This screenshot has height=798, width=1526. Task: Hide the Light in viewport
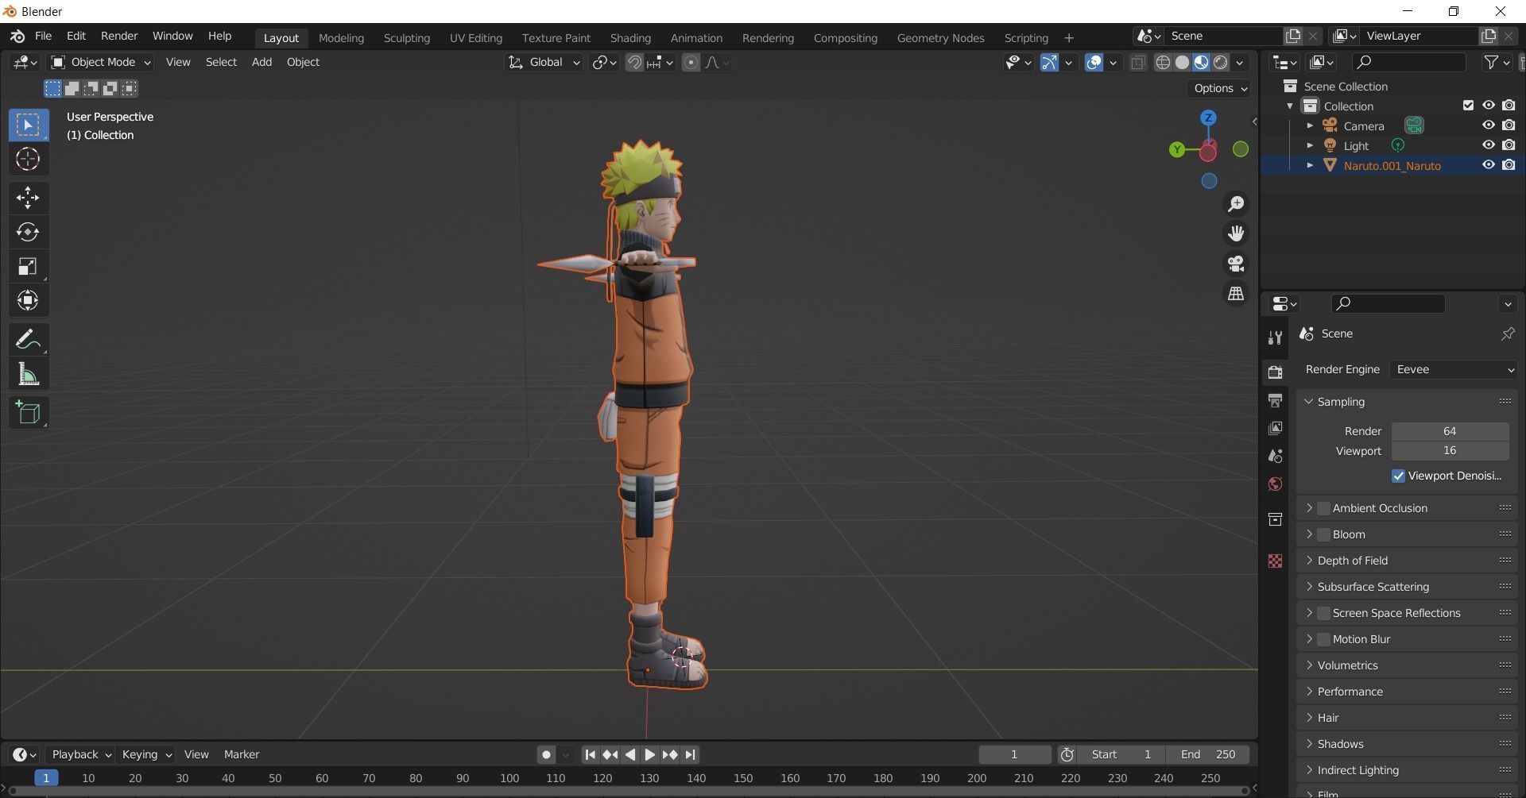coord(1489,145)
